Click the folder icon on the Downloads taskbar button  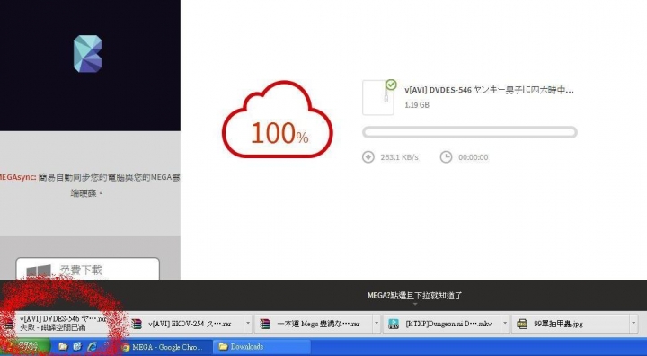point(223,346)
